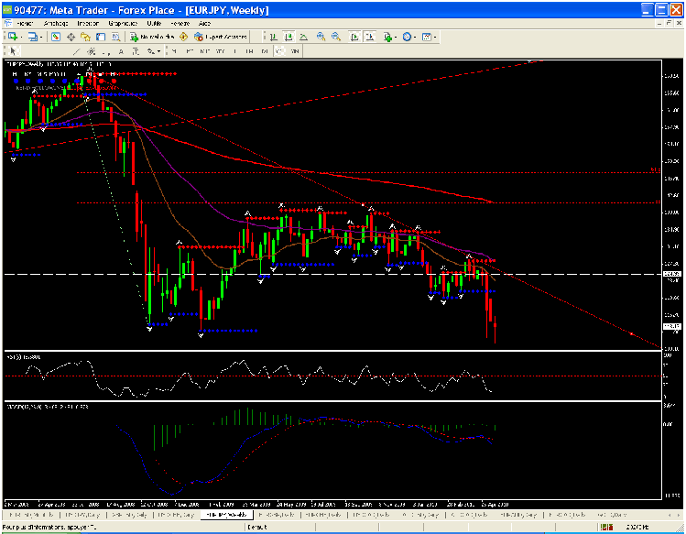Open the Fichier menu
The width and height of the screenshot is (686, 534).
(27, 21)
